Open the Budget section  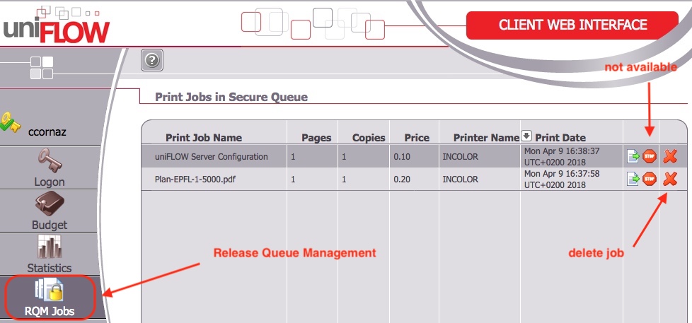coord(50,211)
